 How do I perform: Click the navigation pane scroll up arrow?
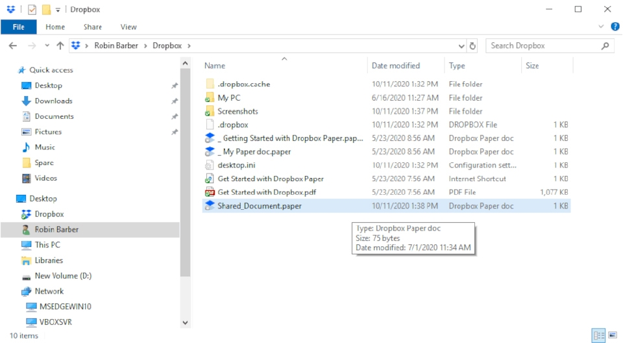click(x=185, y=63)
